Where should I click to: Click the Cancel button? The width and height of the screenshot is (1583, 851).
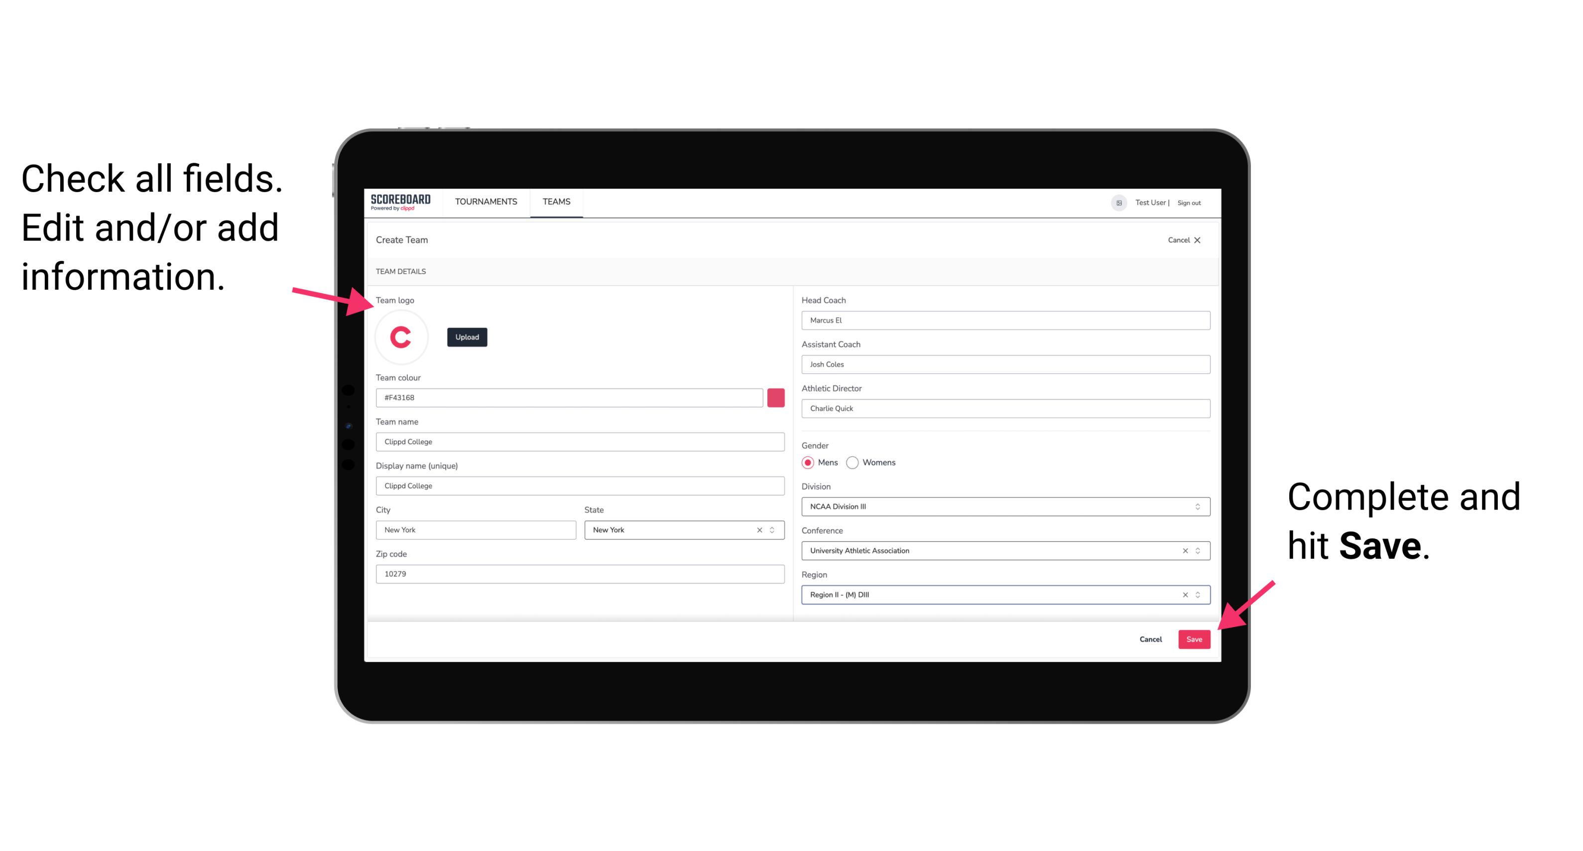(1150, 637)
